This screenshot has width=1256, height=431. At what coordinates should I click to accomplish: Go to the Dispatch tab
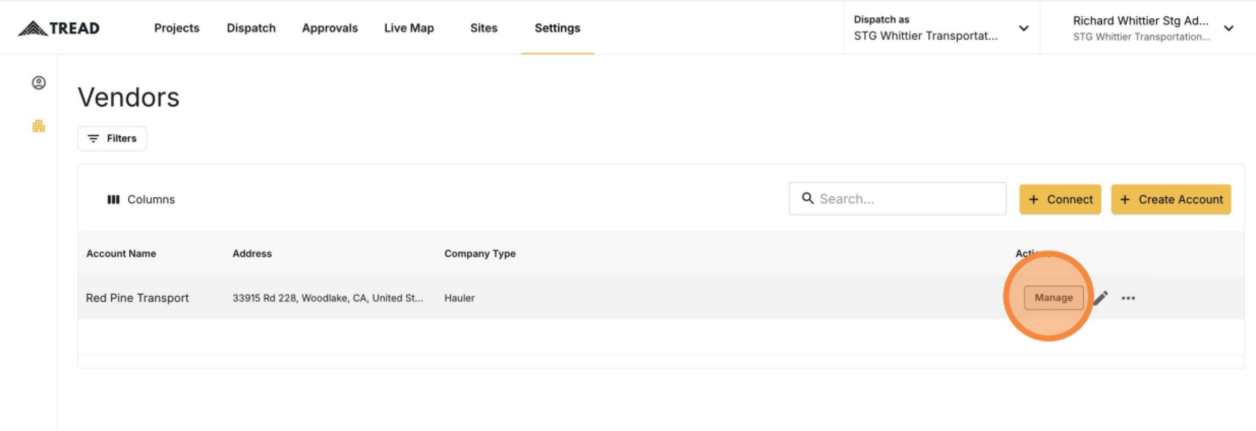click(x=251, y=28)
